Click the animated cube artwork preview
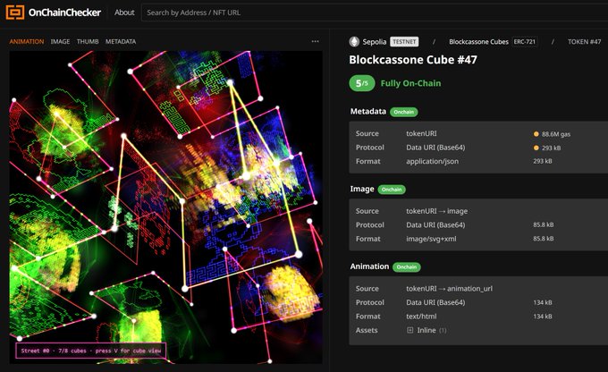608x372 pixels. tap(166, 207)
